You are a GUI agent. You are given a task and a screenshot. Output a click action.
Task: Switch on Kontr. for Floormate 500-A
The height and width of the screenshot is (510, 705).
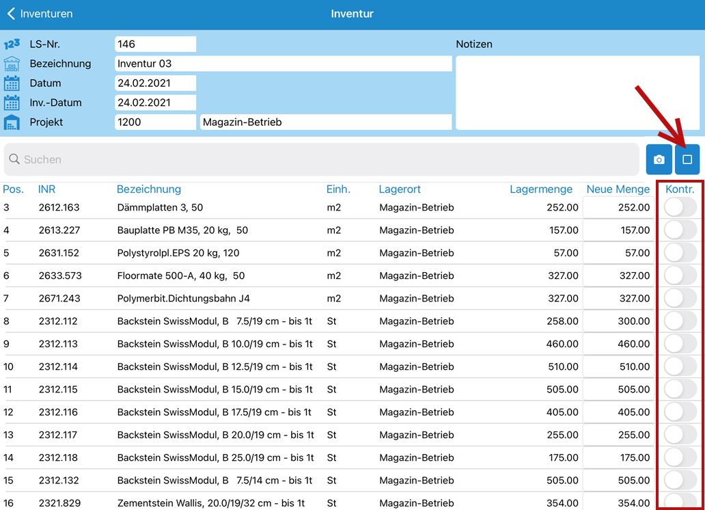(680, 276)
